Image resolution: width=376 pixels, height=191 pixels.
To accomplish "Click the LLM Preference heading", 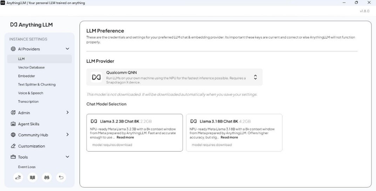I will (x=105, y=31).
